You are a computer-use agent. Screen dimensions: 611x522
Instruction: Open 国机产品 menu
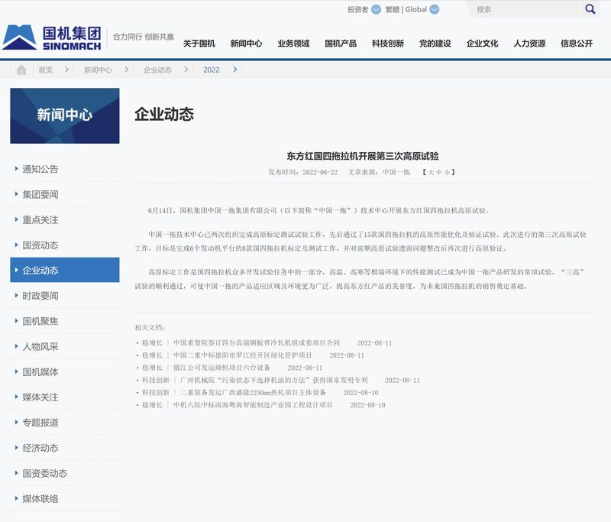pyautogui.click(x=341, y=44)
